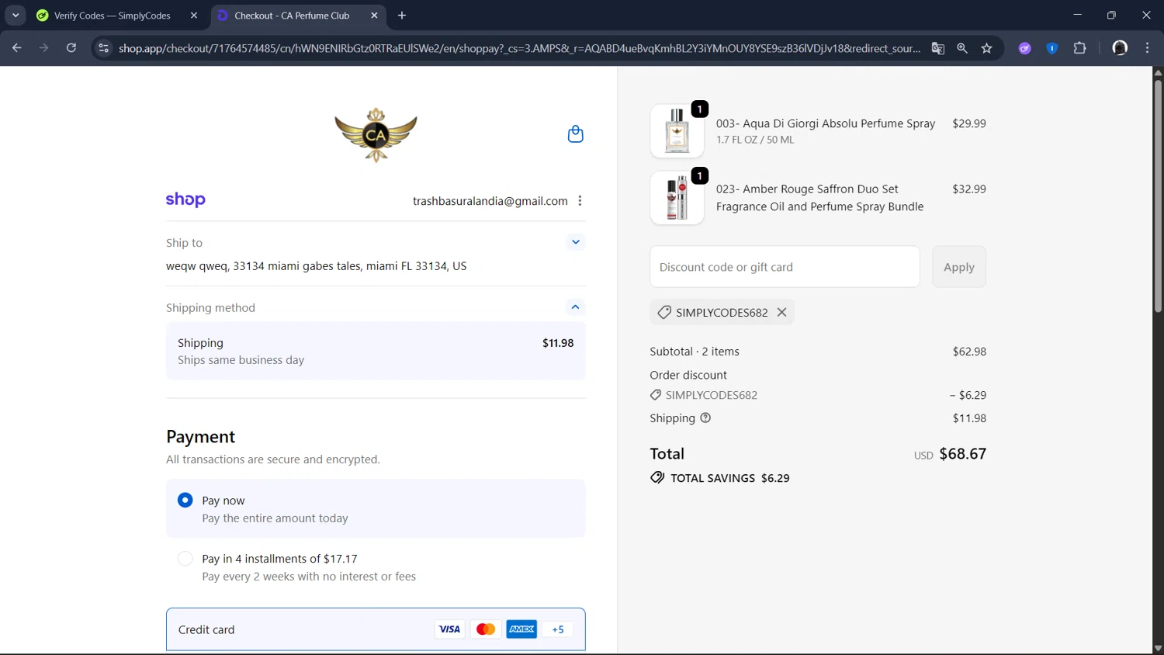Restore down the browser window
The width and height of the screenshot is (1164, 655).
pos(1111,15)
